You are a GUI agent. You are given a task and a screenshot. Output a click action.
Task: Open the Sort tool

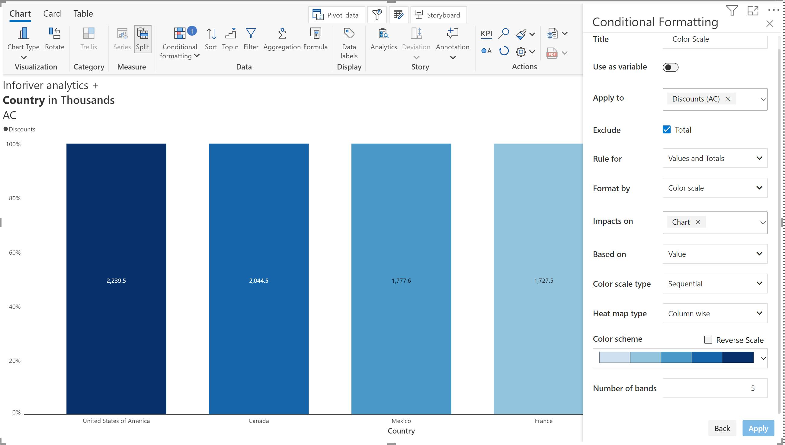211,34
